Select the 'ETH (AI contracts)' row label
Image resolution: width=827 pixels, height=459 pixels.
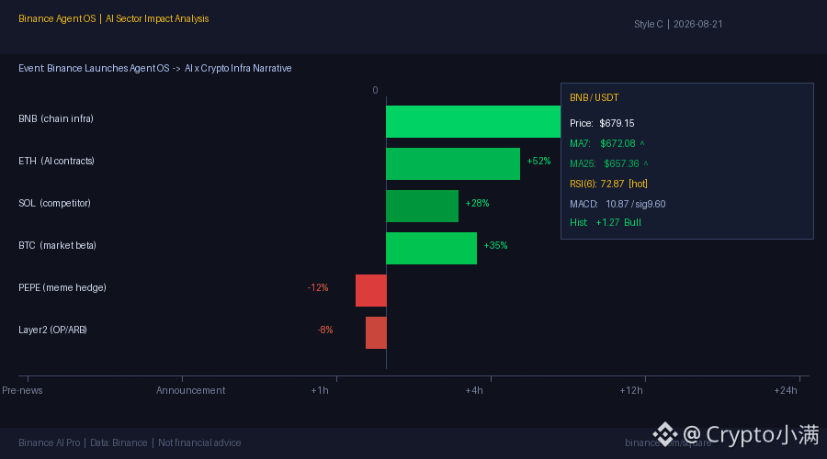click(x=56, y=161)
